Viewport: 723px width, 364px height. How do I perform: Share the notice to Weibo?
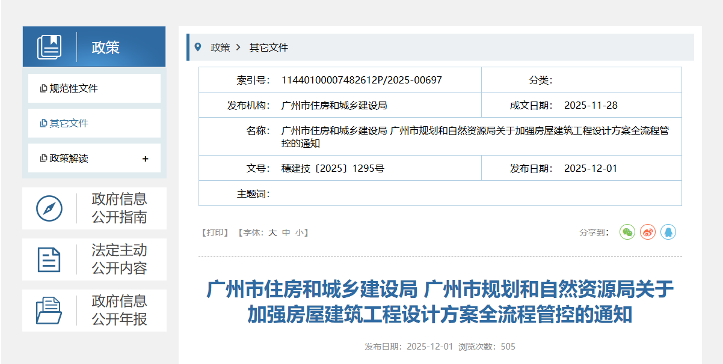647,232
